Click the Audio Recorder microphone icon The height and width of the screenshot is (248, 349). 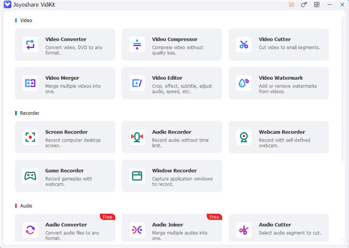(x=137, y=137)
